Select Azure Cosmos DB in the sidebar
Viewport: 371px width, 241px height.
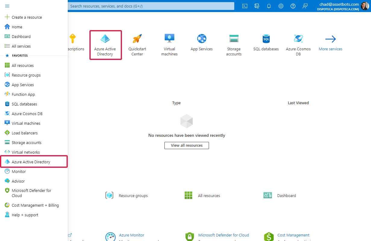(34, 114)
